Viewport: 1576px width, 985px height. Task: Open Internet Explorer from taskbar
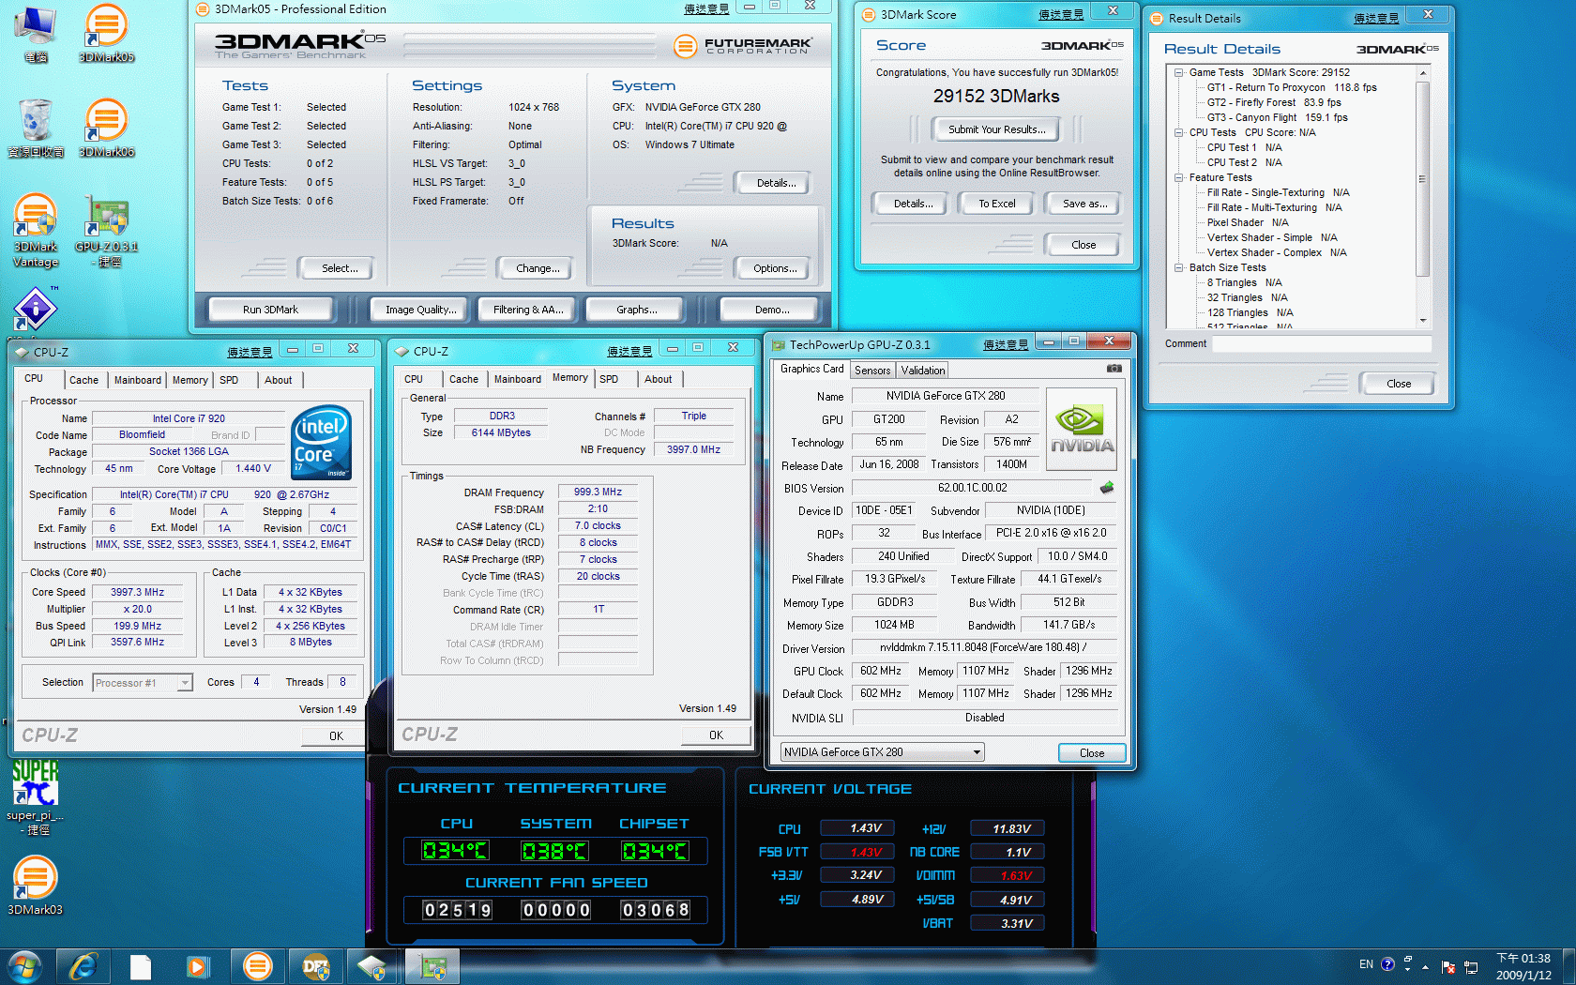click(83, 966)
